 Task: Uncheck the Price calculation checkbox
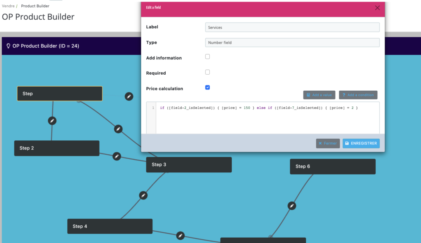click(207, 87)
